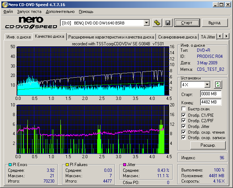Viewport: 233px width, 188px height.
Task: Click the Конец 4482 MB field
Action: click(211, 102)
